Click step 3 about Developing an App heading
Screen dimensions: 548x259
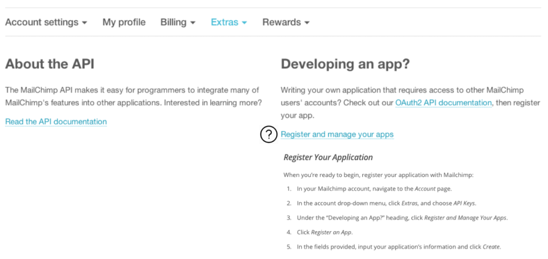click(x=398, y=218)
